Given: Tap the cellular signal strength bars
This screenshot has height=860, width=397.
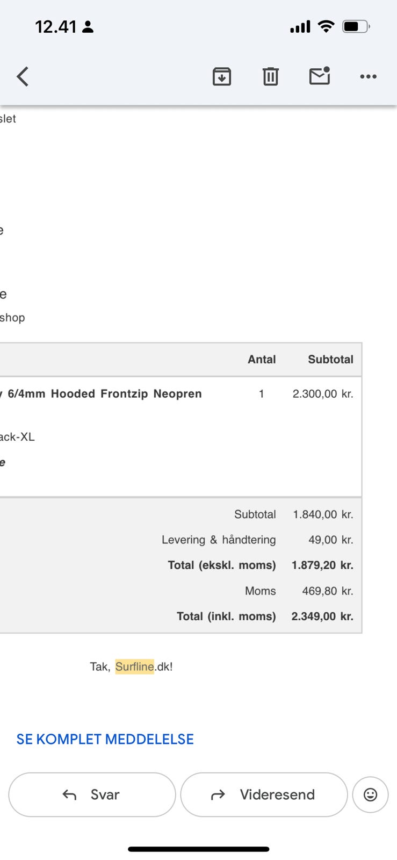Looking at the screenshot, I should [300, 26].
